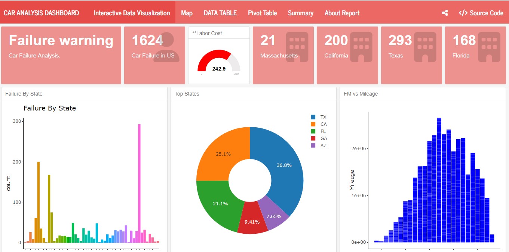Click the building icon on Texas box
Screen dimensions: 509x252
[425, 47]
